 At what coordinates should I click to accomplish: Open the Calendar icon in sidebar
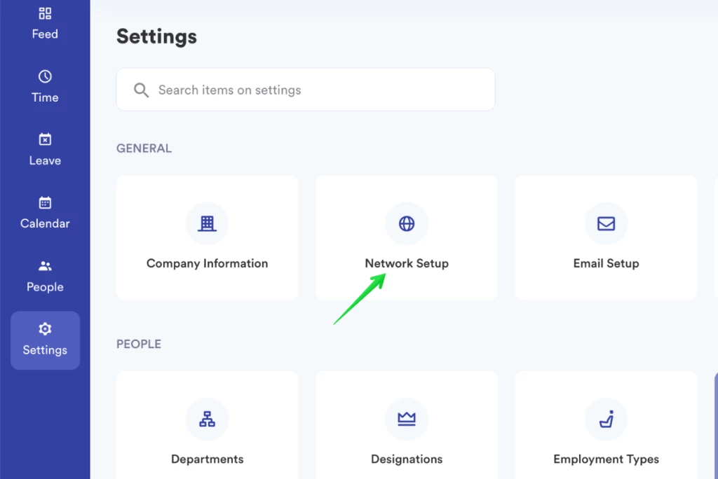click(x=45, y=202)
